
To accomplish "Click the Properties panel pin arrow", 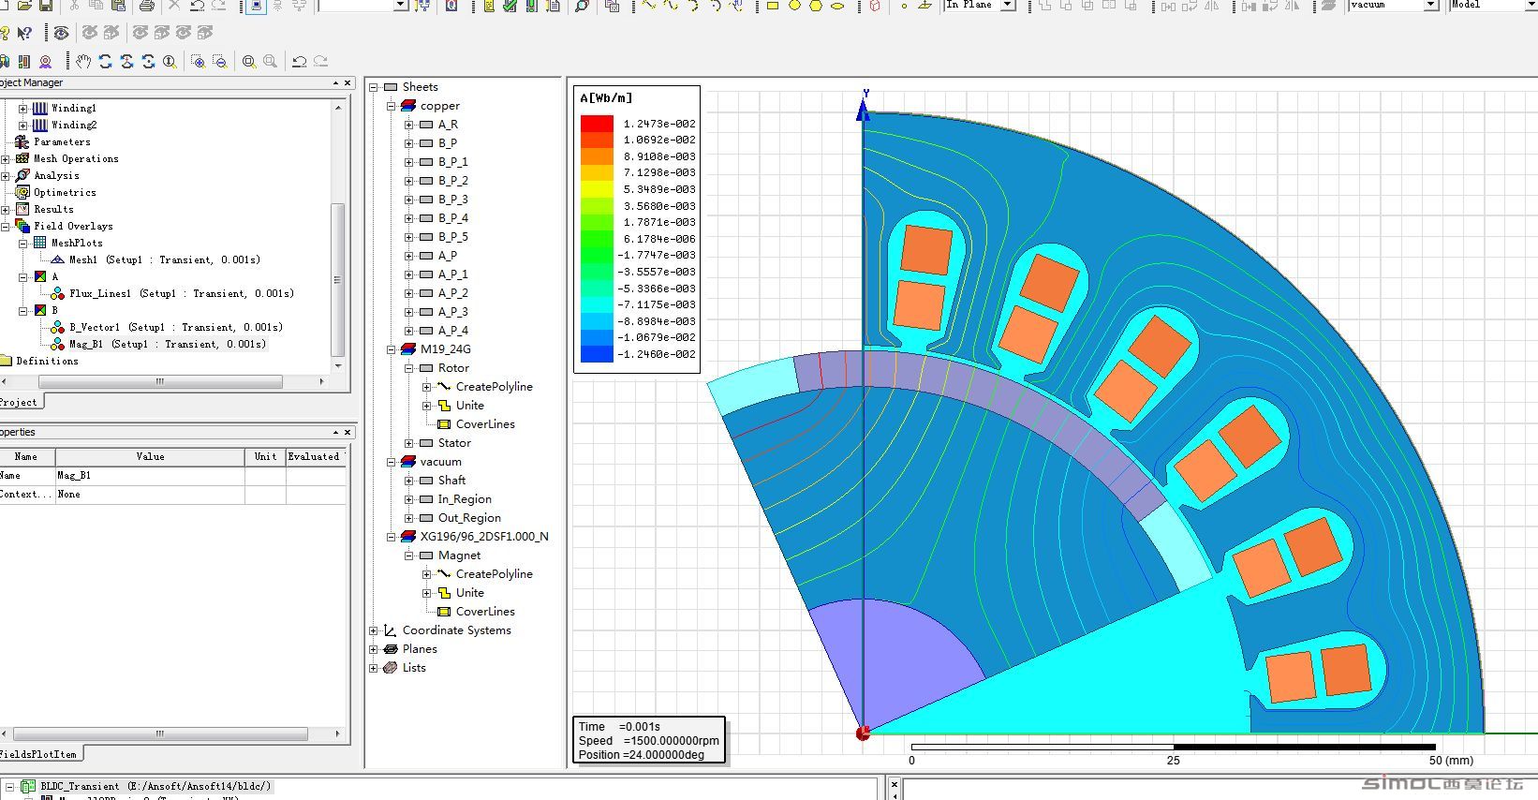I will [335, 432].
